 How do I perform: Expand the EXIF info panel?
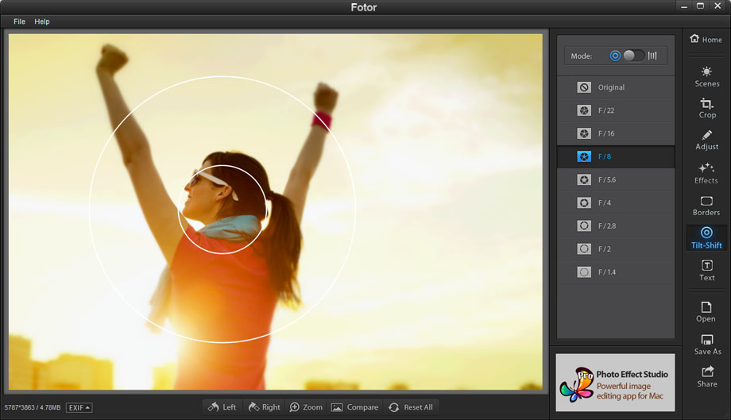pos(79,407)
